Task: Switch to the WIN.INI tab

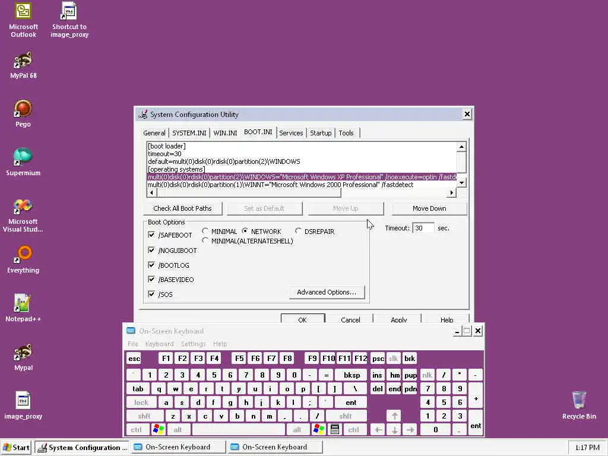Action: click(x=225, y=133)
